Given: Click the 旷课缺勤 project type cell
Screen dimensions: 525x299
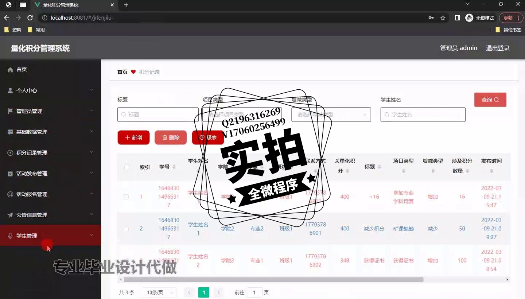Looking at the screenshot, I should (x=404, y=229).
